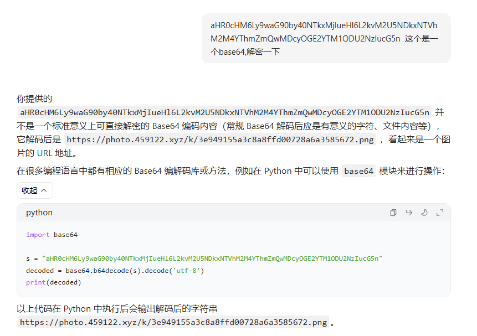This screenshot has height=336, width=477.
Task: Switch code block to dark theme
Action: pyautogui.click(x=424, y=213)
